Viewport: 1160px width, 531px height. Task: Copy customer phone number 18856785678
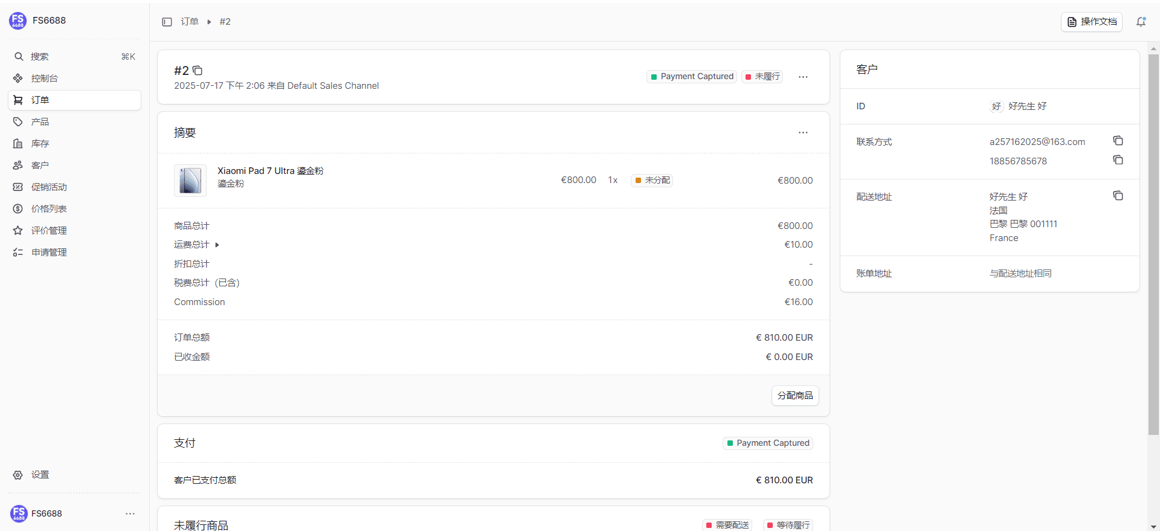point(1118,160)
